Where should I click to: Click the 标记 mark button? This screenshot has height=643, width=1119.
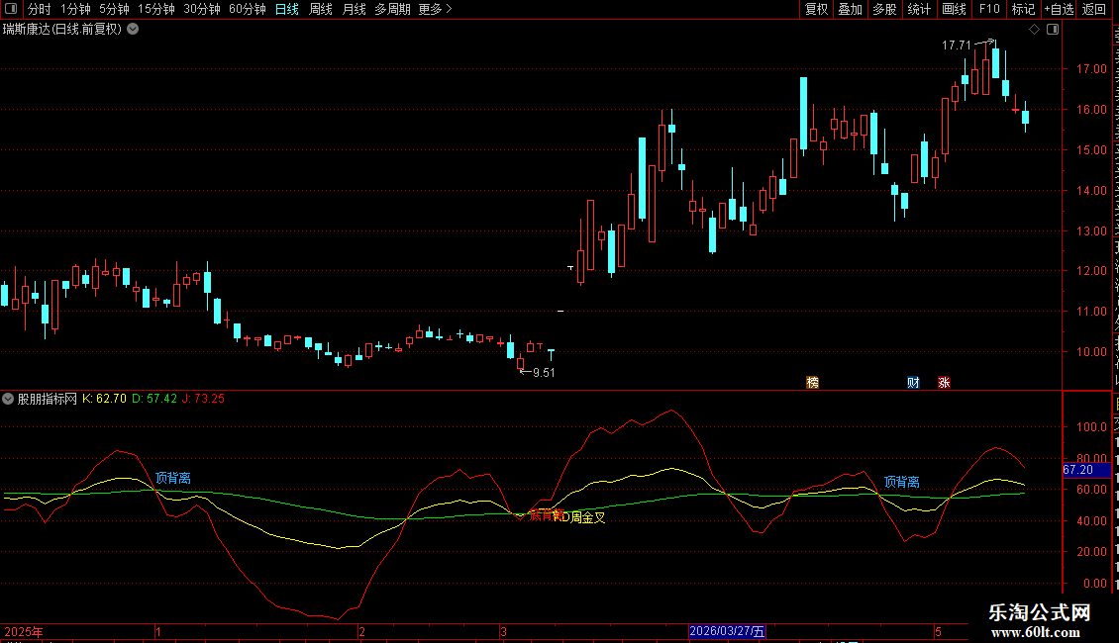tap(1023, 9)
